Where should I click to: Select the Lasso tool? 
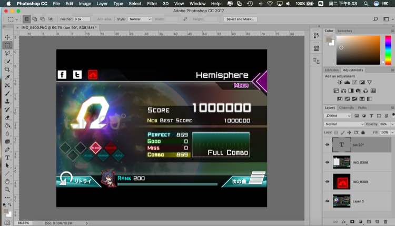[7, 53]
